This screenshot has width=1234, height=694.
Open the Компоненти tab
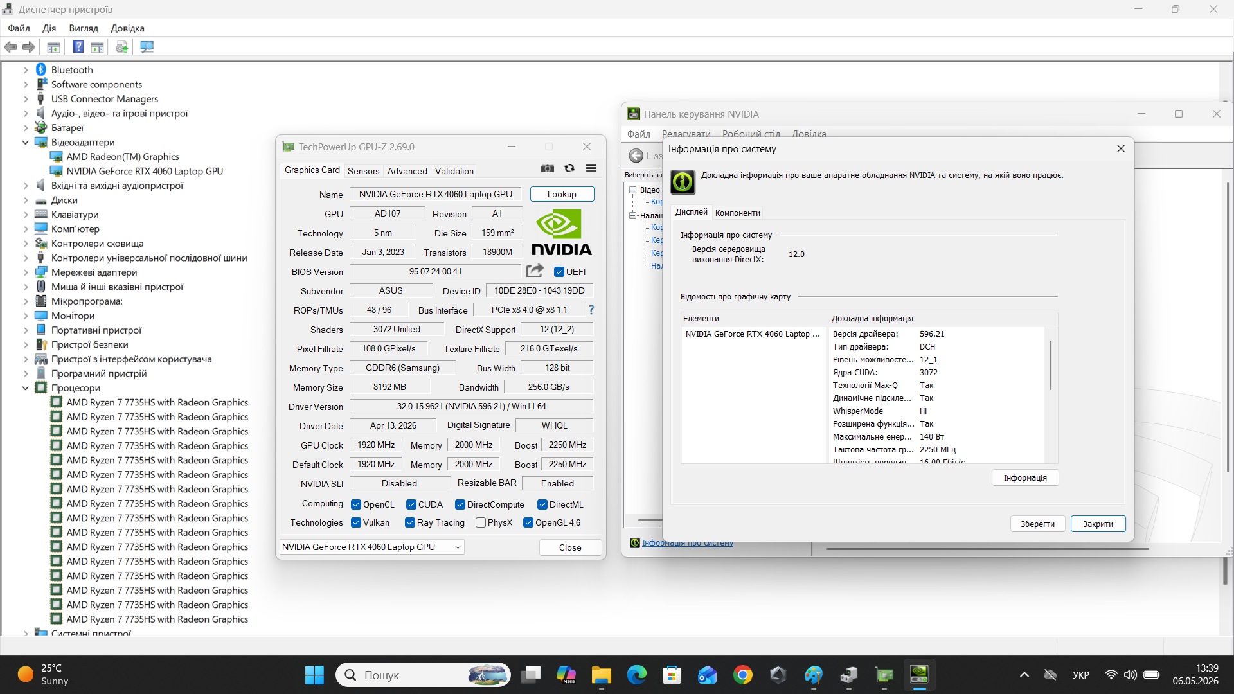(738, 213)
